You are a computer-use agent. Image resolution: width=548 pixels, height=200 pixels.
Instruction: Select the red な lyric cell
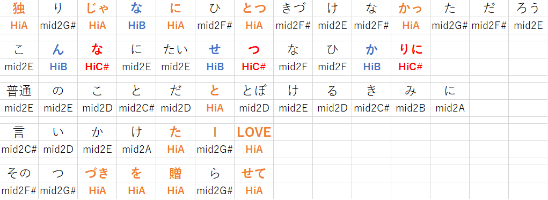click(x=98, y=50)
